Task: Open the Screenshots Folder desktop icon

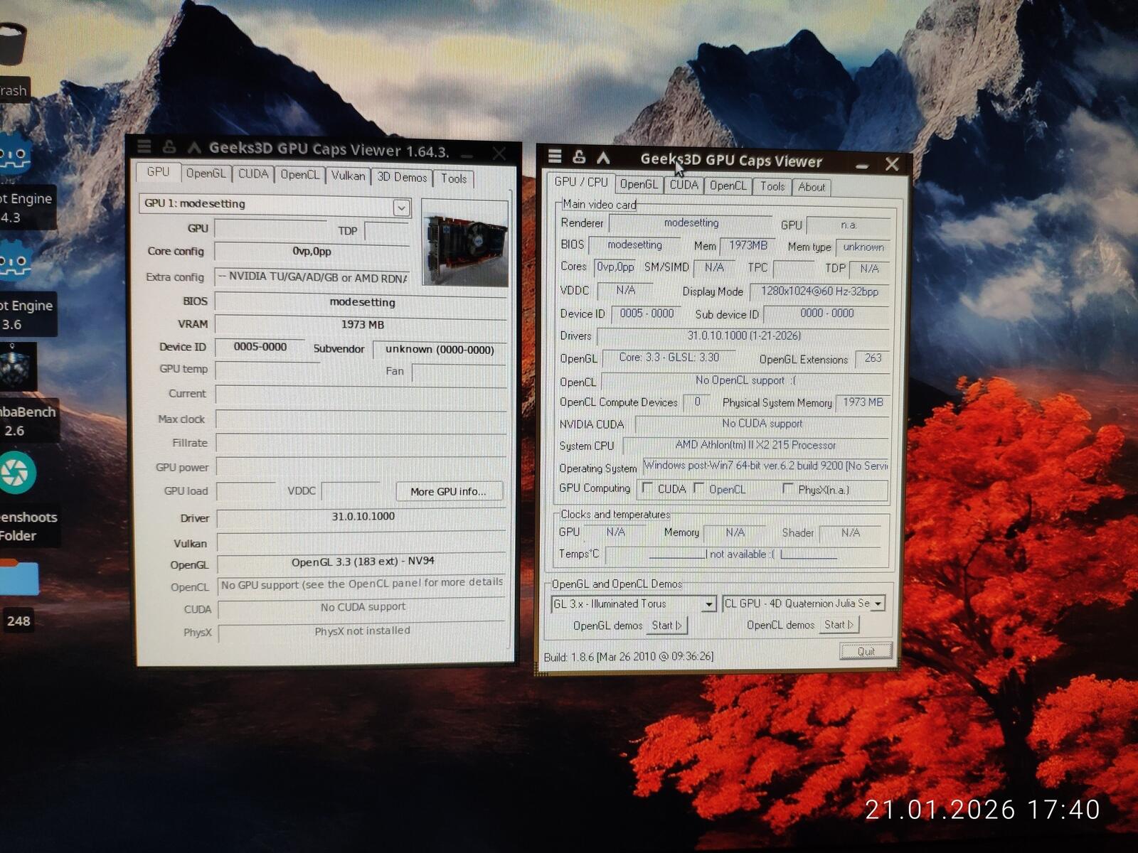Action: [17, 473]
